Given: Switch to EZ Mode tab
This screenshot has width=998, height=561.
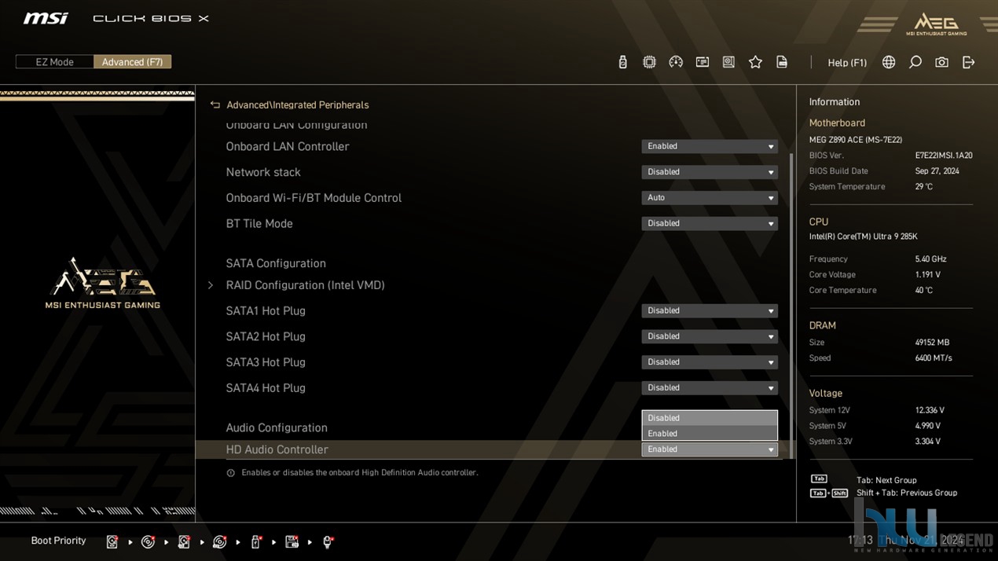Looking at the screenshot, I should click(x=54, y=62).
